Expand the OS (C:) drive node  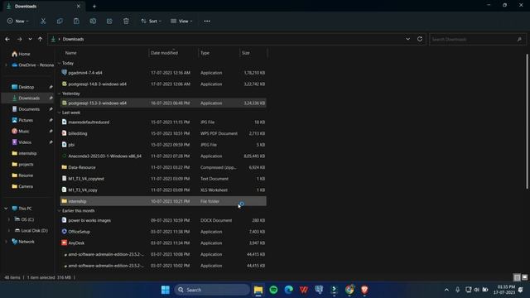point(9,219)
